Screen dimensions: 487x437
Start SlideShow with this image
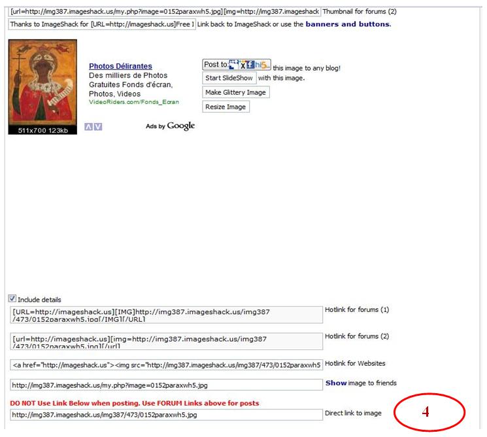point(229,79)
